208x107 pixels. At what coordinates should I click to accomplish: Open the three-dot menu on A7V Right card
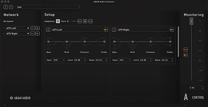pos(114,30)
